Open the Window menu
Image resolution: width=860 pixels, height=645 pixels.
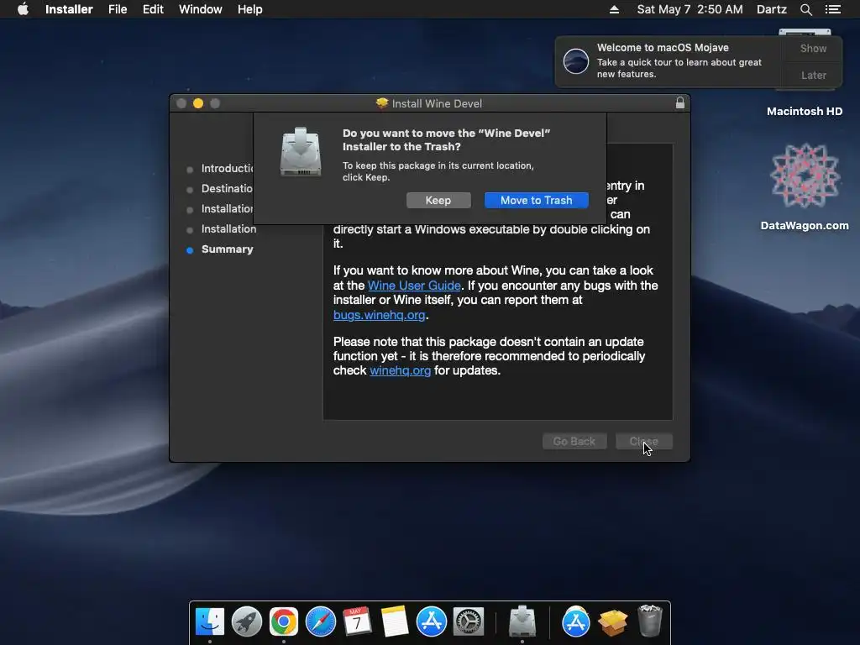coord(200,9)
